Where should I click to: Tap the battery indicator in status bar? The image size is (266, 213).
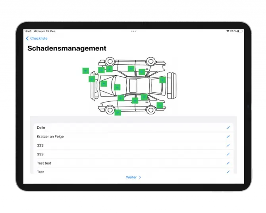tap(240, 31)
